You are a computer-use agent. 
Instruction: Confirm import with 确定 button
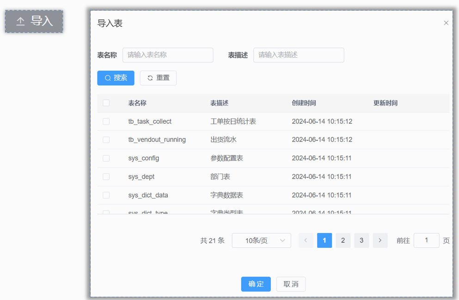(x=256, y=284)
